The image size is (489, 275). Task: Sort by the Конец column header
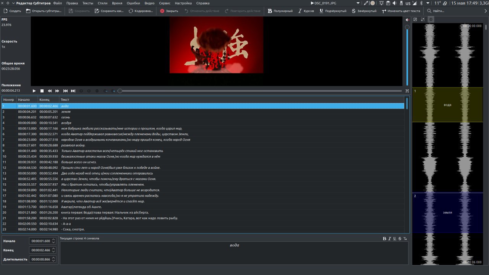point(49,100)
